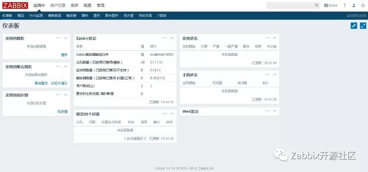This screenshot has height=172, width=368.
Task: Collapse the 最近20个问题 widget
Action: click(x=172, y=114)
